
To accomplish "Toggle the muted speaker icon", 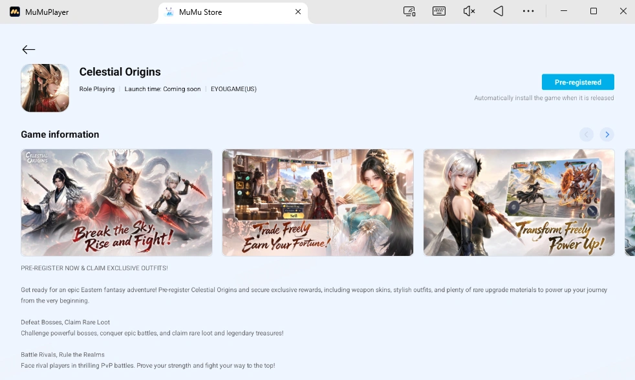I will [x=469, y=12].
